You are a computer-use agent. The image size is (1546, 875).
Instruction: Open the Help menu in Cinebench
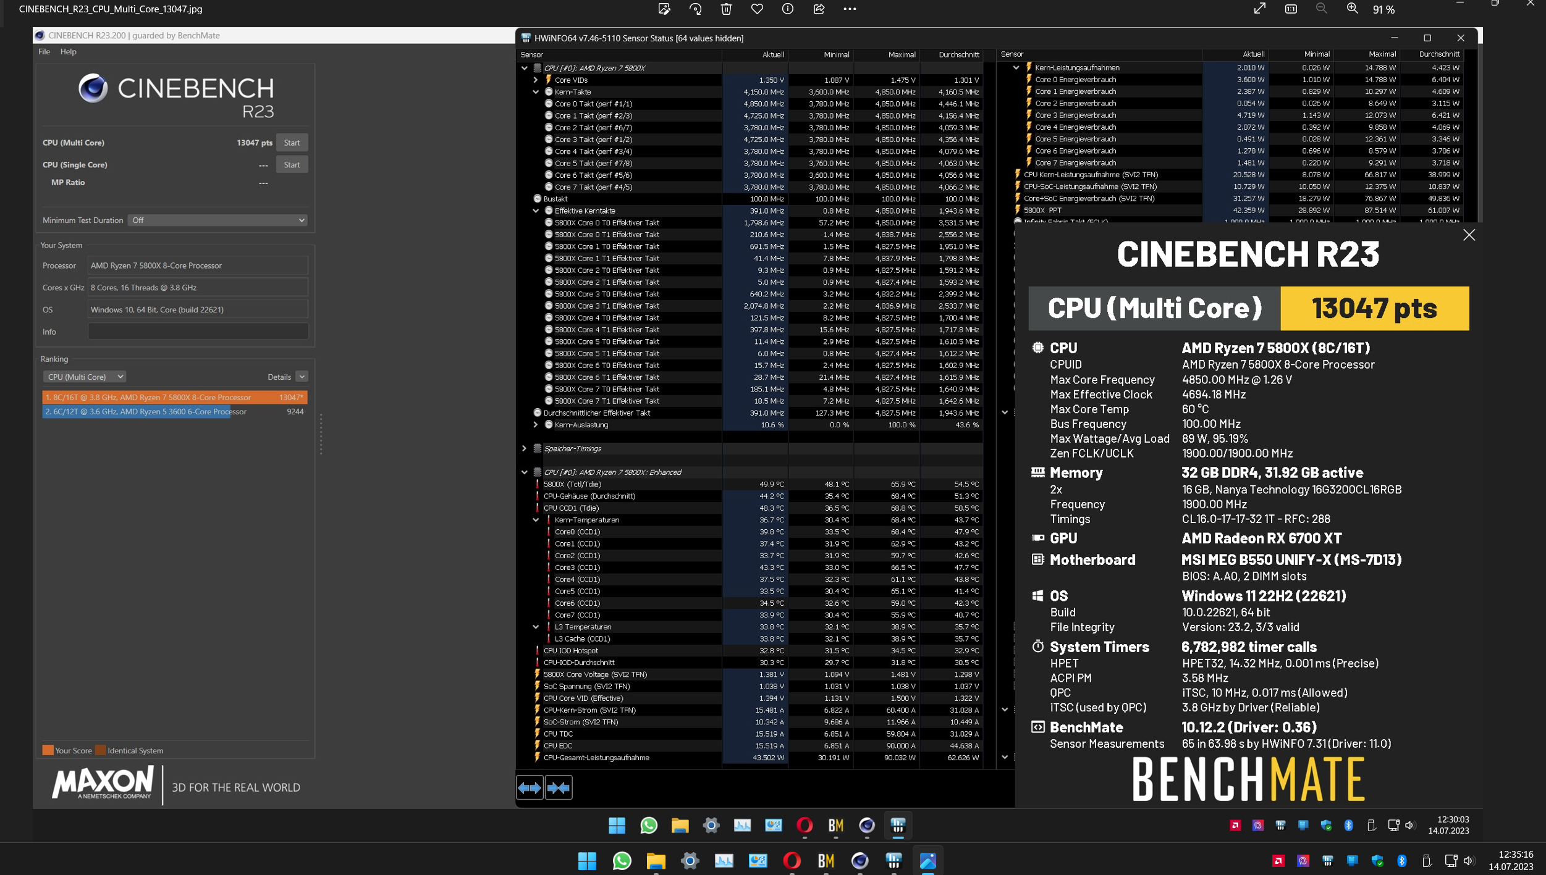pyautogui.click(x=68, y=52)
